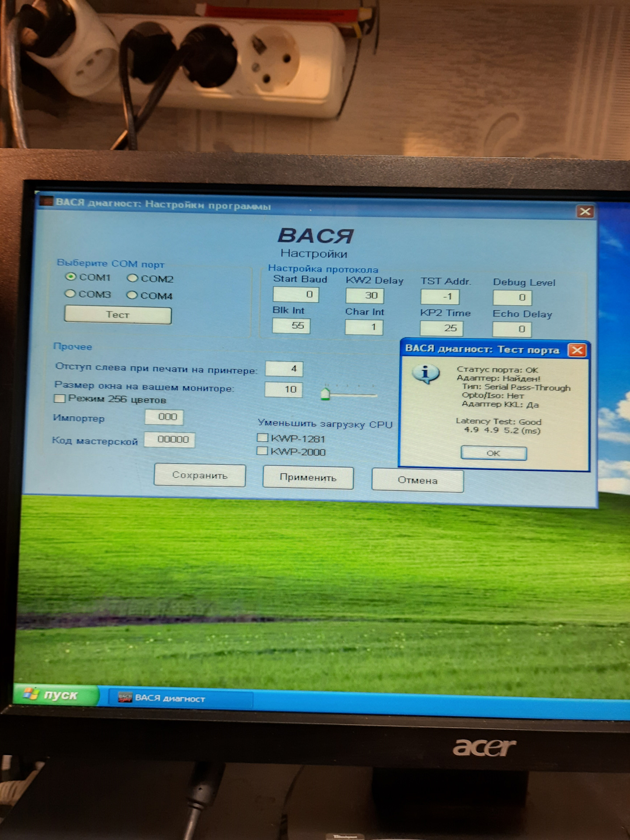
Task: Enable KWP-1281 CPU load reduction checkbox
Action: 262,437
